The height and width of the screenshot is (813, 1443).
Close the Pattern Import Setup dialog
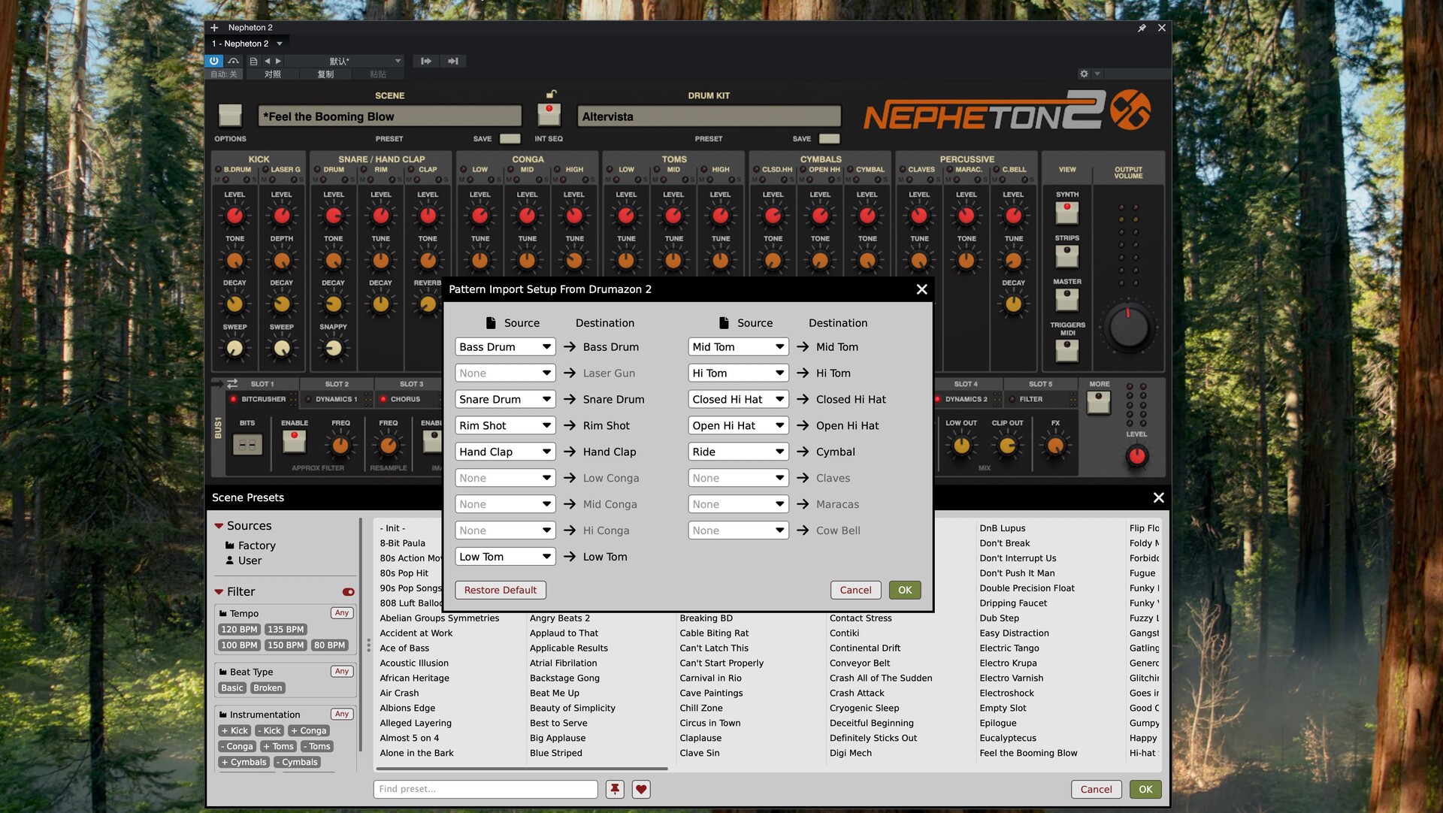pos(921,289)
